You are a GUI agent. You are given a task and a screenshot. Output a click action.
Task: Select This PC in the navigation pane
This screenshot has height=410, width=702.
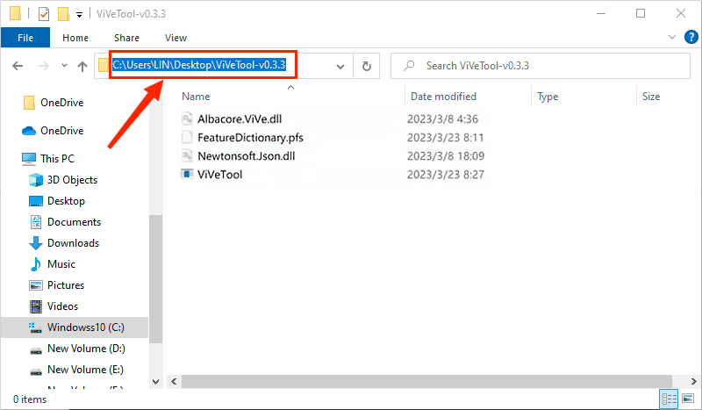(x=57, y=159)
